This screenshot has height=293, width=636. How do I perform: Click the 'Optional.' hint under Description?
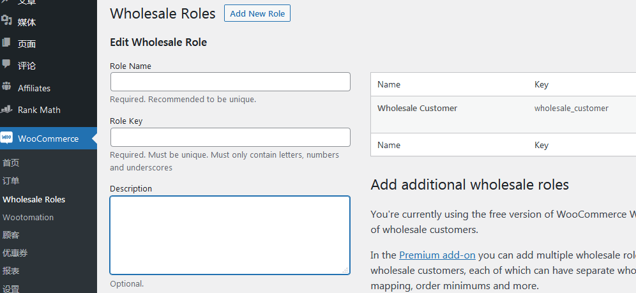tap(126, 283)
